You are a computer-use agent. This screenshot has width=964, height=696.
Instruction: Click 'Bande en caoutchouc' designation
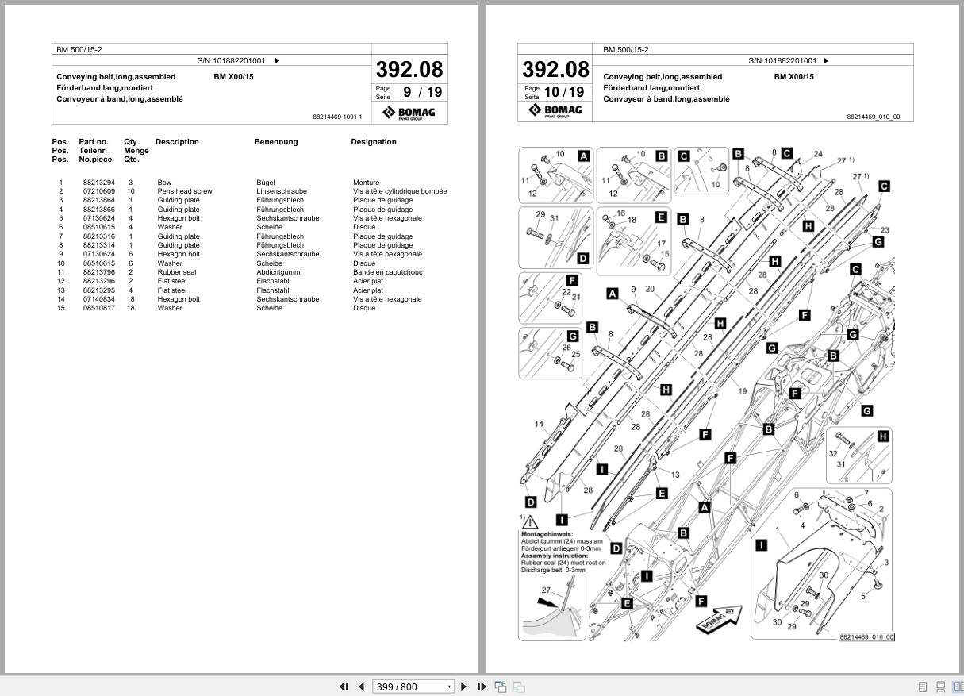click(389, 272)
